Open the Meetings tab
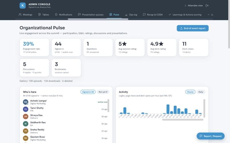The height and width of the screenshot is (143, 230). point(26,15)
